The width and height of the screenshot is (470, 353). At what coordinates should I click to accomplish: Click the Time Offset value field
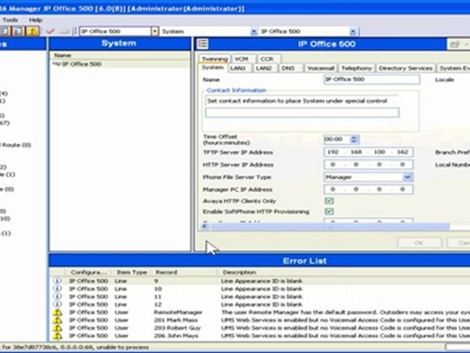pyautogui.click(x=337, y=139)
